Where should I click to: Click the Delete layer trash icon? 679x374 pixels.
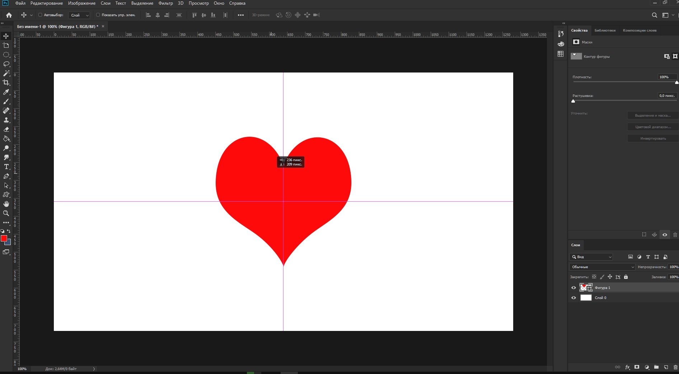click(x=675, y=367)
